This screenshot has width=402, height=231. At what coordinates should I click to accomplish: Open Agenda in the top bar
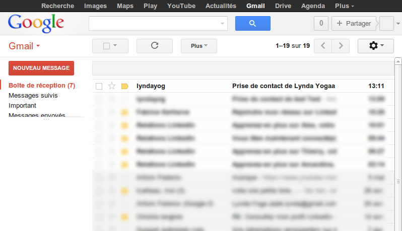click(313, 6)
